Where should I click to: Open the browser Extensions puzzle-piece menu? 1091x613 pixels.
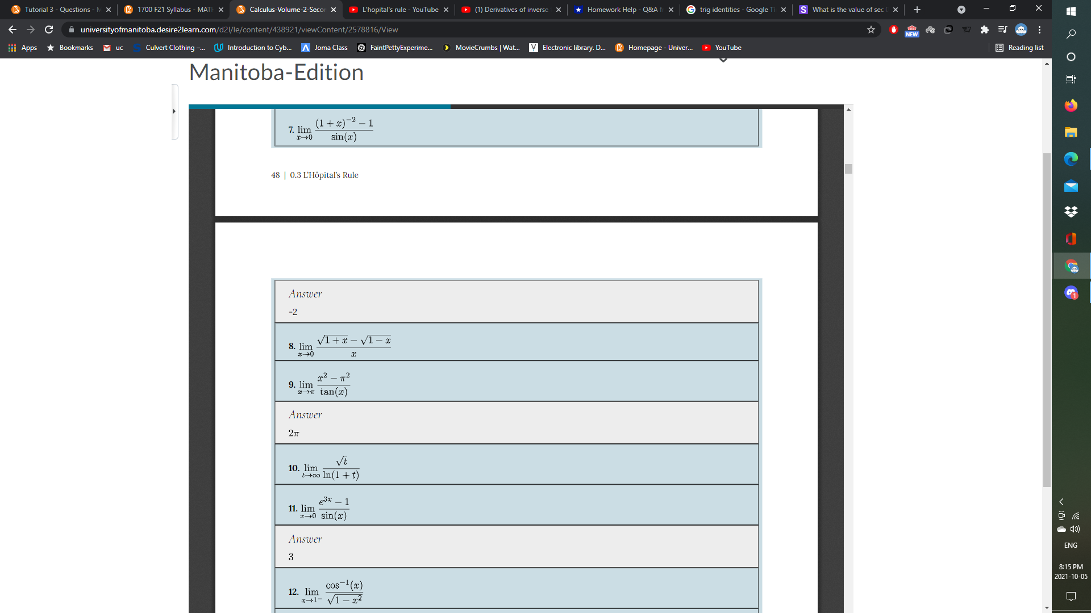[985, 30]
